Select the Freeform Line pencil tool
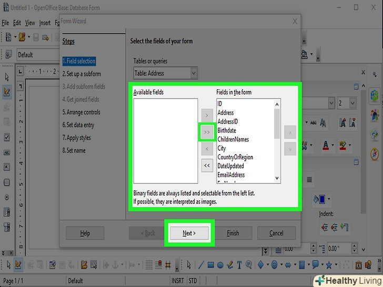 (x=230, y=265)
